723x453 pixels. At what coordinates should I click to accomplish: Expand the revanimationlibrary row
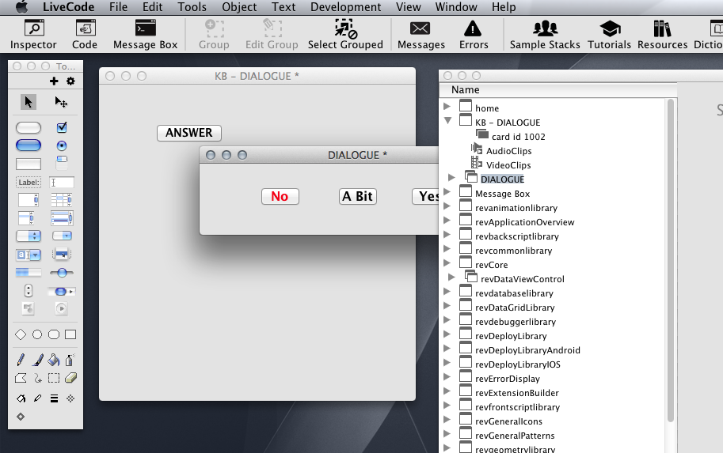coord(447,206)
